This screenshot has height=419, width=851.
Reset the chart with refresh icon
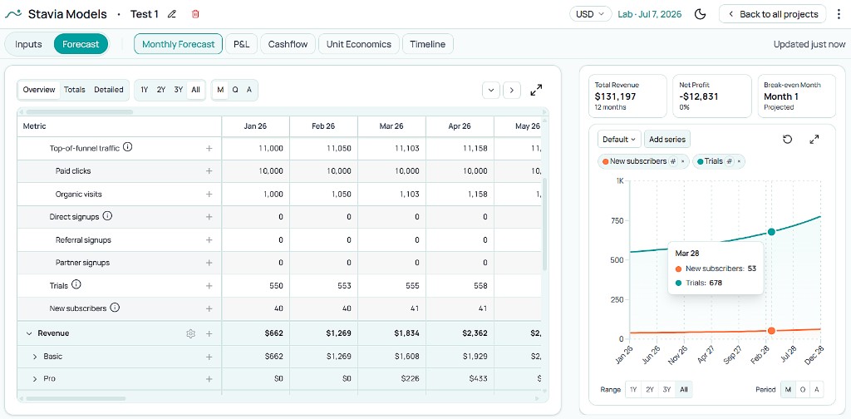[788, 140]
